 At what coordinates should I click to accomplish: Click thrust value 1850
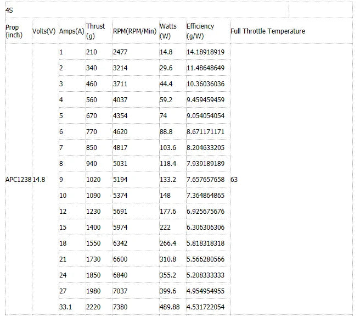coord(93,275)
